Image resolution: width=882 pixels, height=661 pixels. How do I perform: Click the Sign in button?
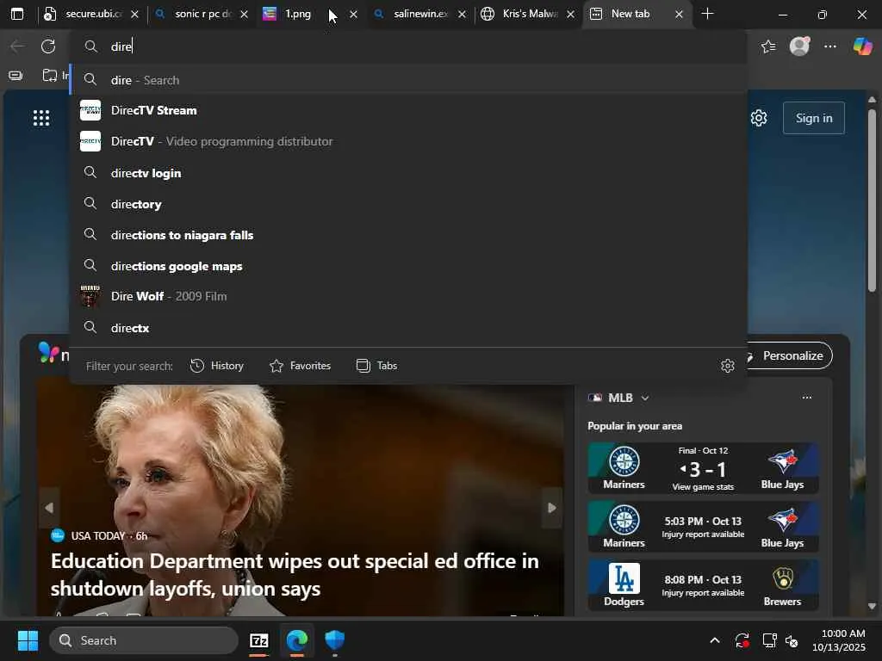pos(813,118)
